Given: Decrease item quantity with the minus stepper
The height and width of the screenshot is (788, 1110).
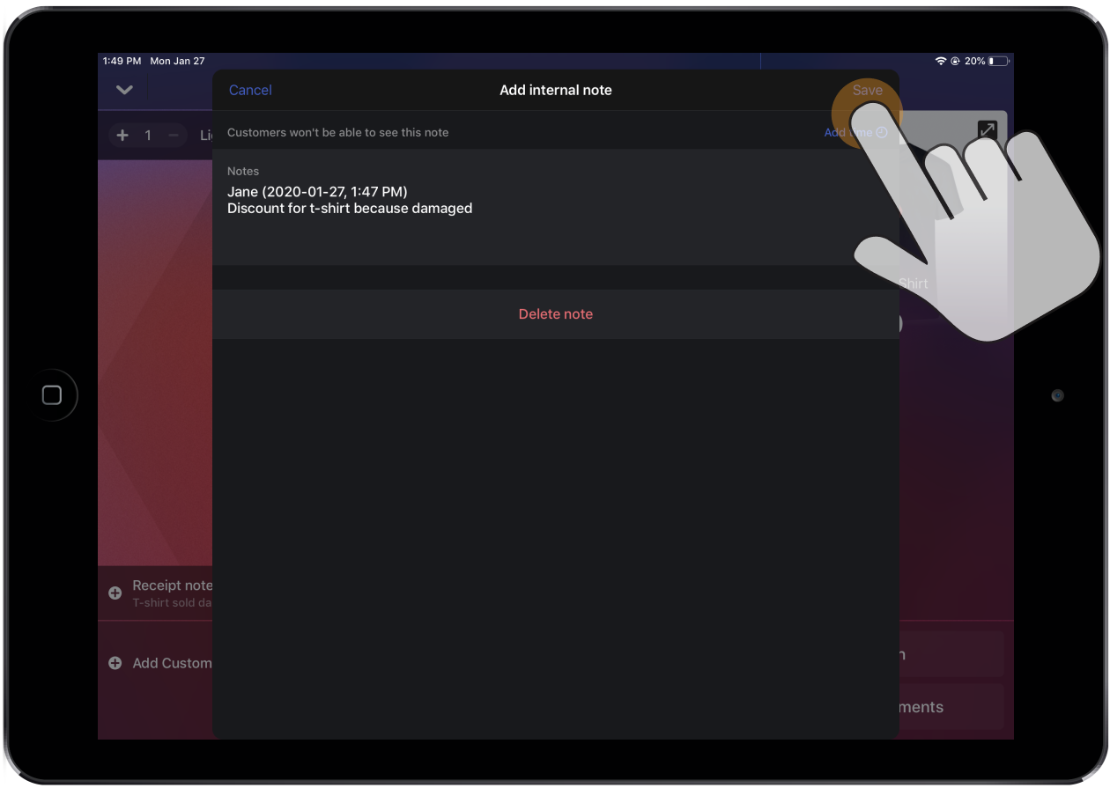Looking at the screenshot, I should pyautogui.click(x=174, y=135).
